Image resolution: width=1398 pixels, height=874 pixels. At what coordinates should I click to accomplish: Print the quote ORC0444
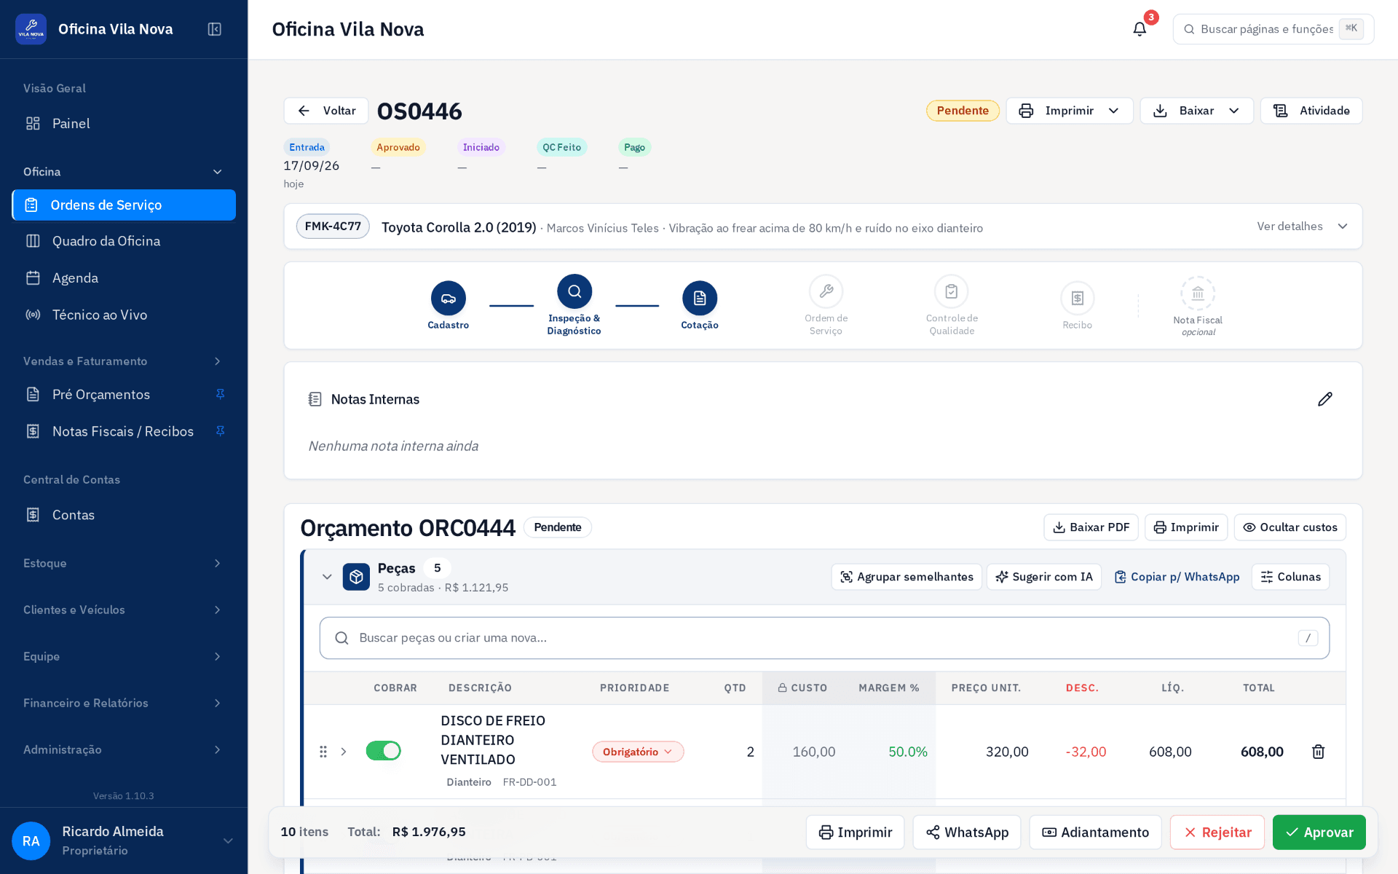click(1186, 527)
